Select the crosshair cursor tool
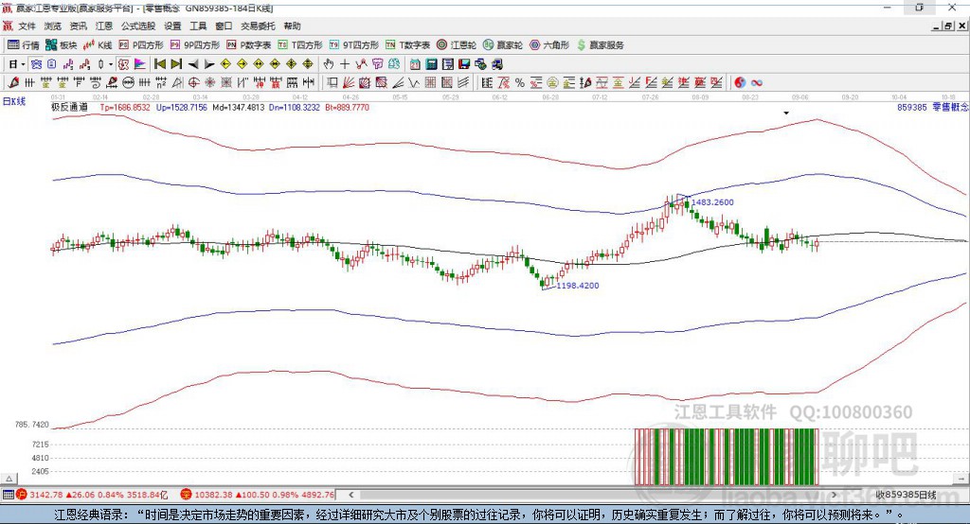970x524 pixels. pyautogui.click(x=345, y=64)
